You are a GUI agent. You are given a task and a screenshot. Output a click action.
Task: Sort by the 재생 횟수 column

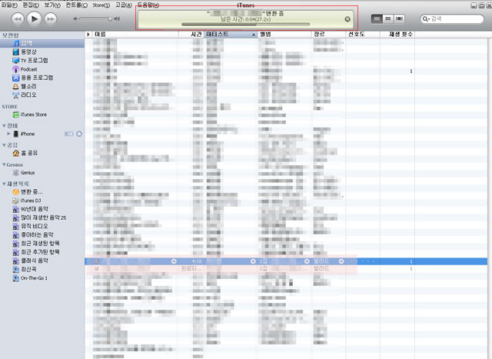(x=397, y=34)
